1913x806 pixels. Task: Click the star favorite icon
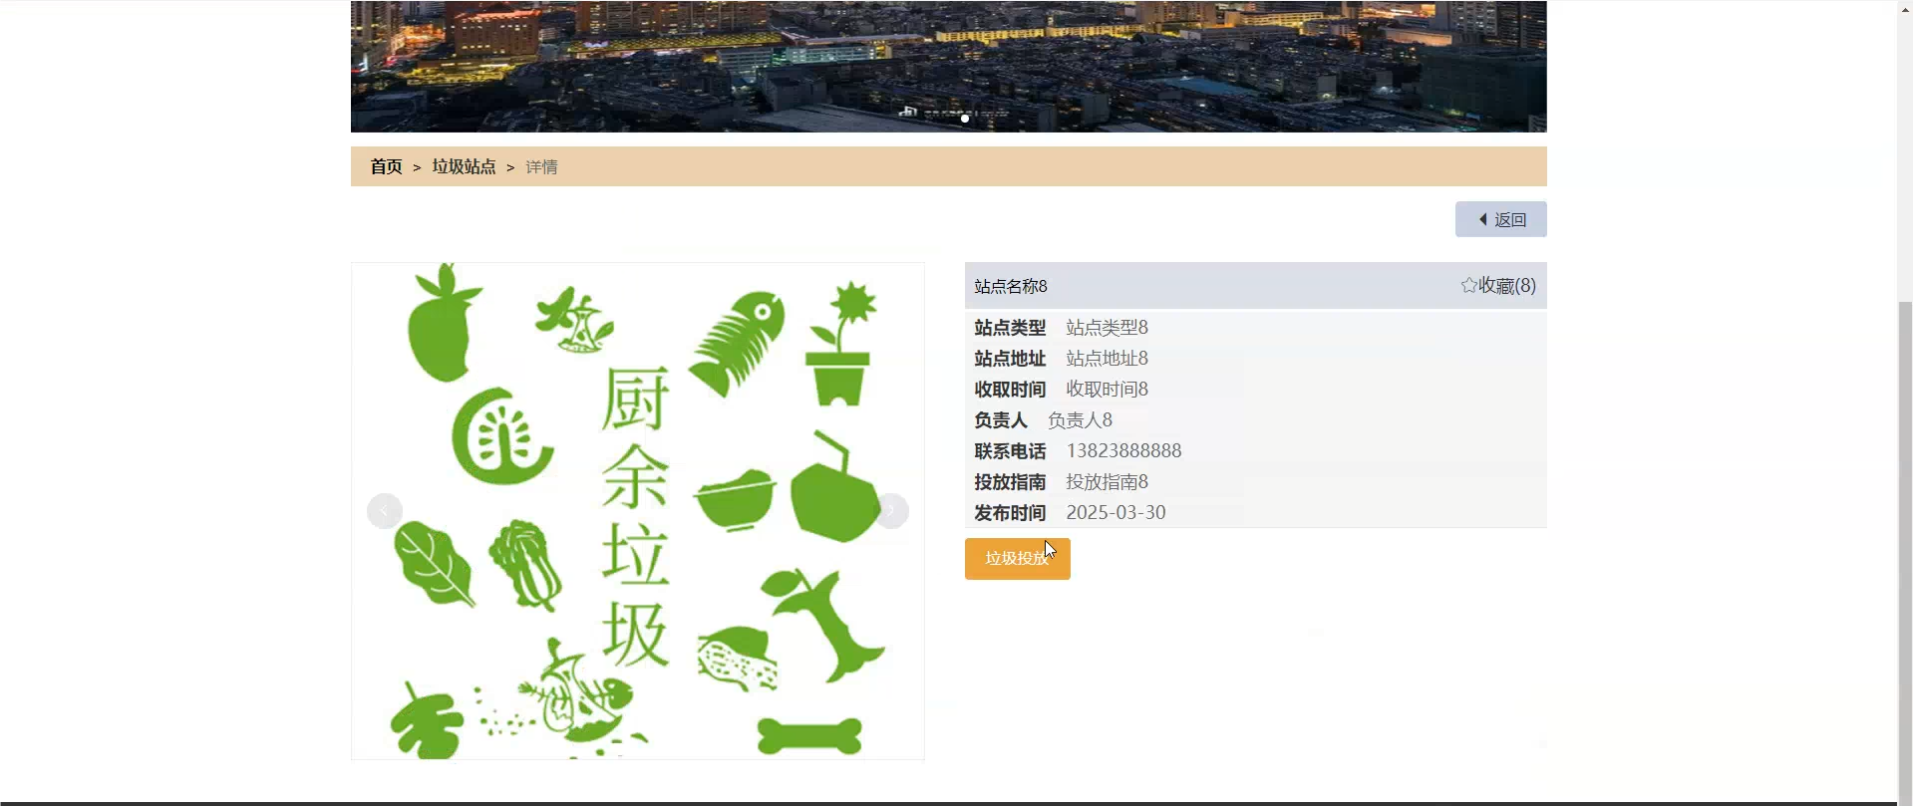(1468, 285)
